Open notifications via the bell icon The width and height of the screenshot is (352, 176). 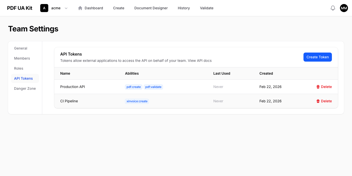point(333,8)
